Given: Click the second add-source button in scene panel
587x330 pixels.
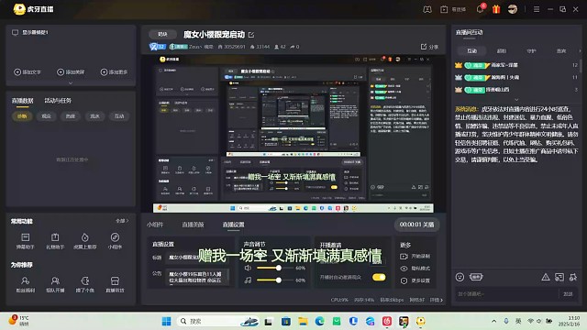Looking at the screenshot, I should click(x=71, y=72).
